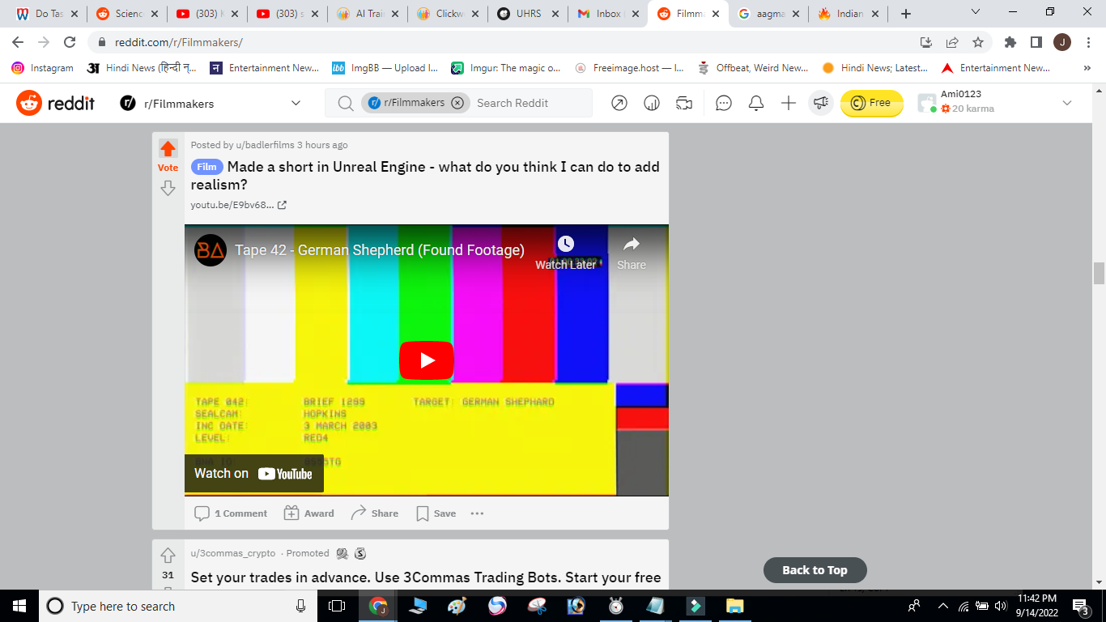The width and height of the screenshot is (1106, 622).
Task: Downvote the Unreal Engine short post
Action: coord(168,188)
